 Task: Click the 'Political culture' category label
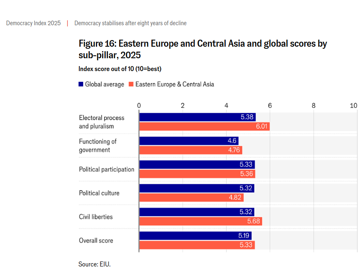pos(99,193)
